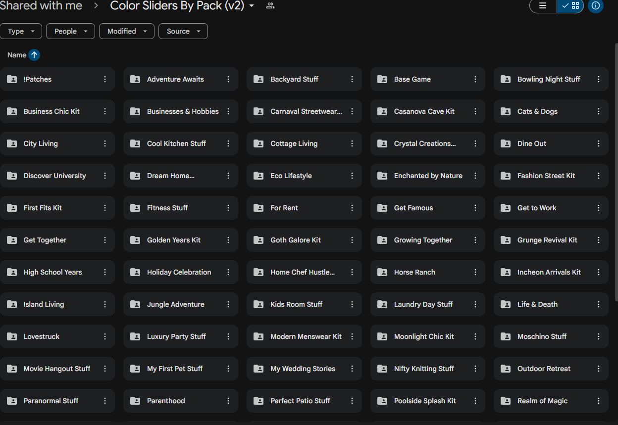Select the Jungle Adventure folder
This screenshot has height=425, width=618.
coord(175,304)
